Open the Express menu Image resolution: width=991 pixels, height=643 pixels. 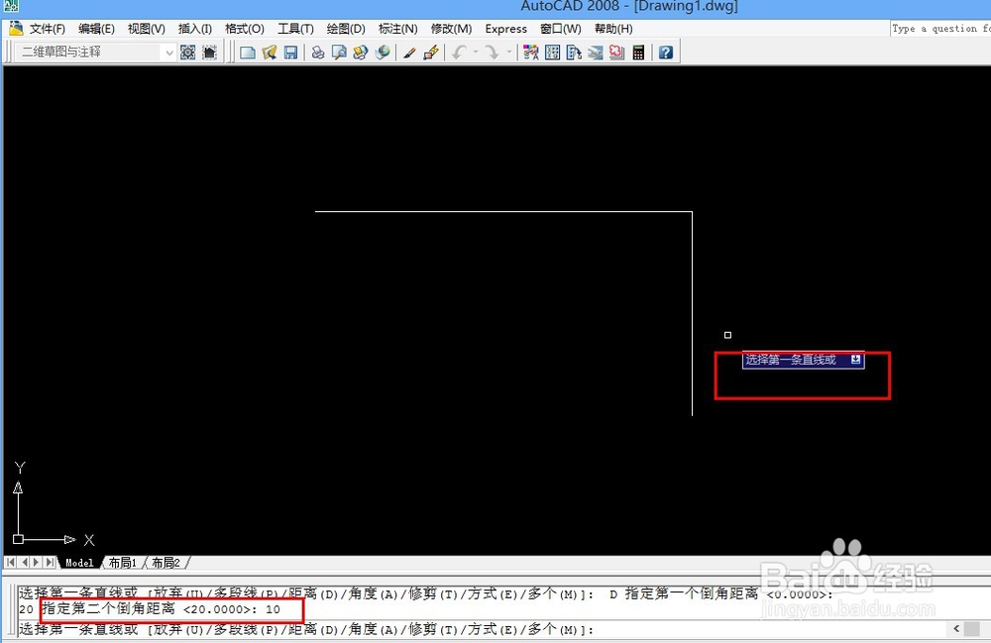[505, 29]
